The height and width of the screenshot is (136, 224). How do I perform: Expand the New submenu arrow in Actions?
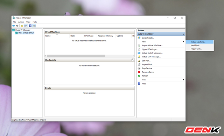tap(183, 42)
